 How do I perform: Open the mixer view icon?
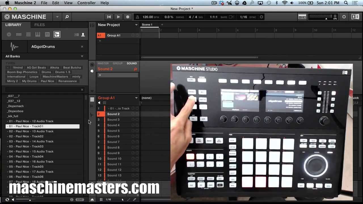click(92, 25)
